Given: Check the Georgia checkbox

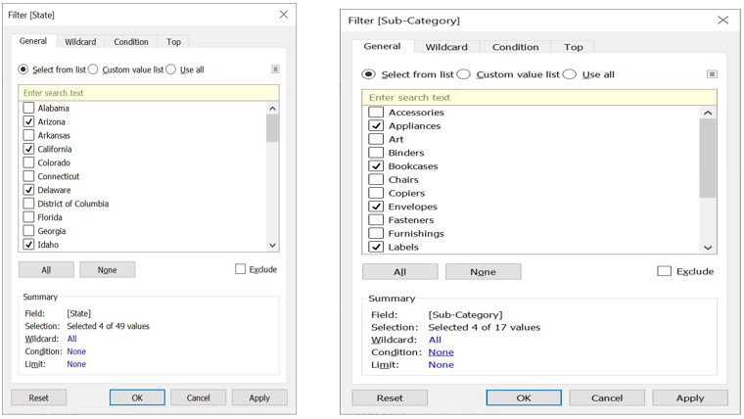Looking at the screenshot, I should pyautogui.click(x=29, y=231).
